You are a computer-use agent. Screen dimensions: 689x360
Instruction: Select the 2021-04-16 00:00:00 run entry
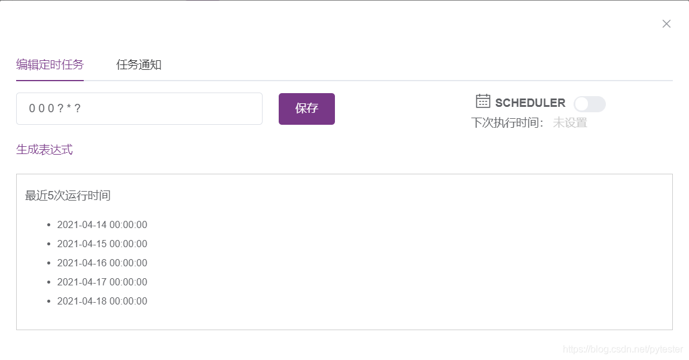tap(102, 263)
